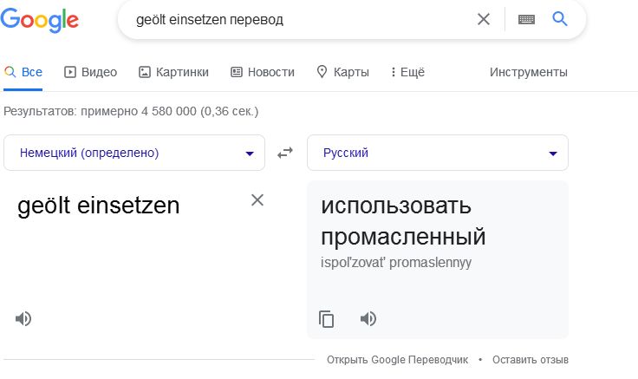The height and width of the screenshot is (379, 638).
Task: Go to the Карты tab
Action: pyautogui.click(x=343, y=72)
